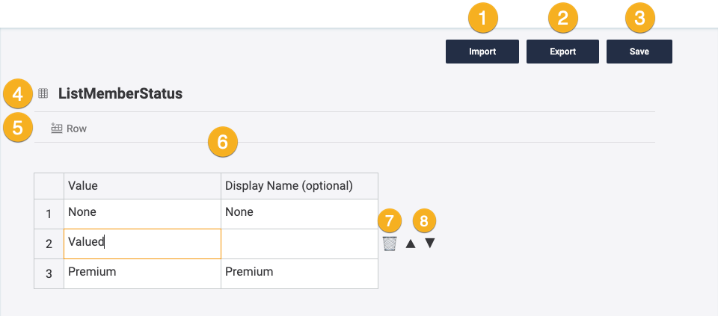718x316 pixels.
Task: Add a new Row to the table
Action: 69,128
